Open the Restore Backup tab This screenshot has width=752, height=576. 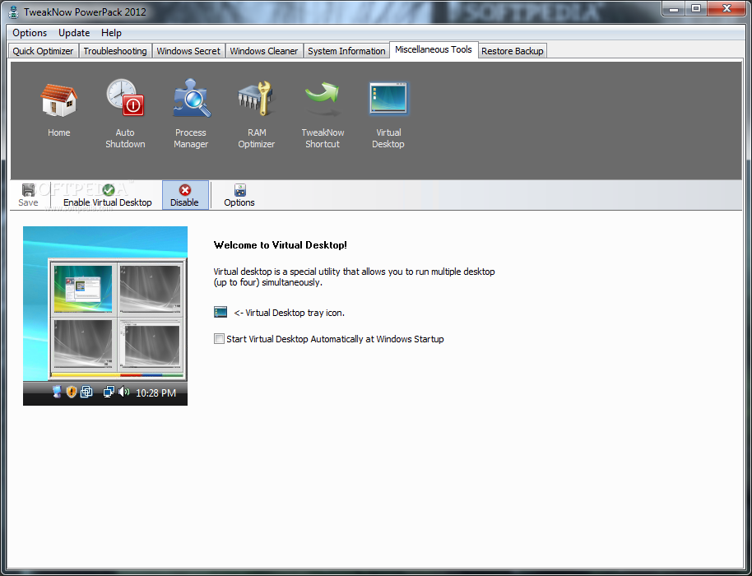(513, 51)
